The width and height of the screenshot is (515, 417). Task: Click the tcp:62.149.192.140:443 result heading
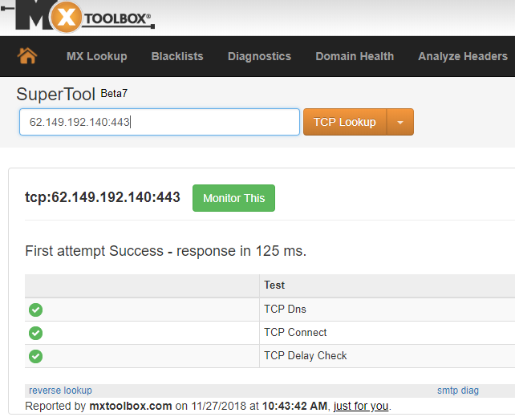pyautogui.click(x=103, y=197)
